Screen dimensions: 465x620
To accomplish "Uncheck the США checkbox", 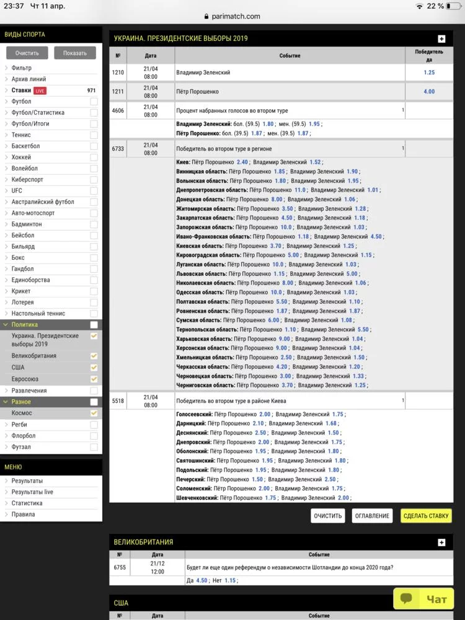I will click(94, 367).
